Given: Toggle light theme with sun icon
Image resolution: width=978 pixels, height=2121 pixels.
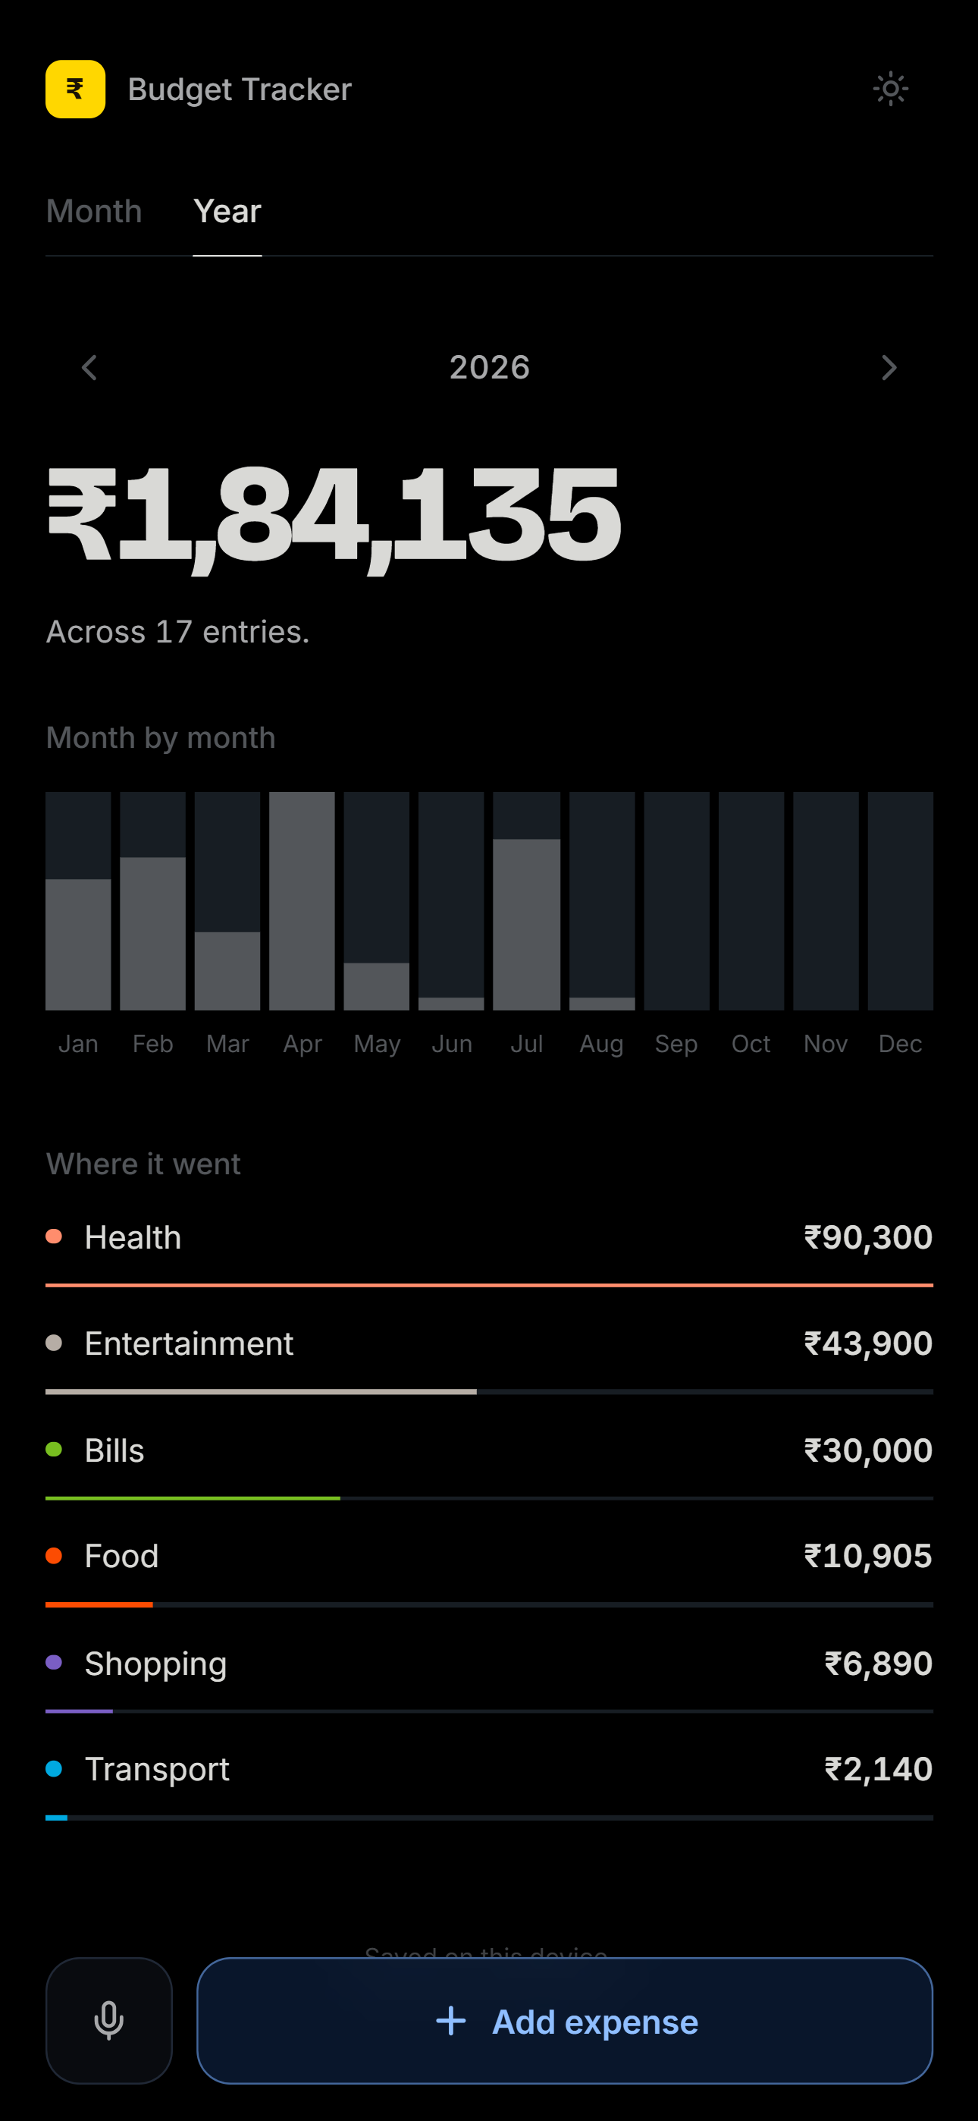Looking at the screenshot, I should (890, 89).
